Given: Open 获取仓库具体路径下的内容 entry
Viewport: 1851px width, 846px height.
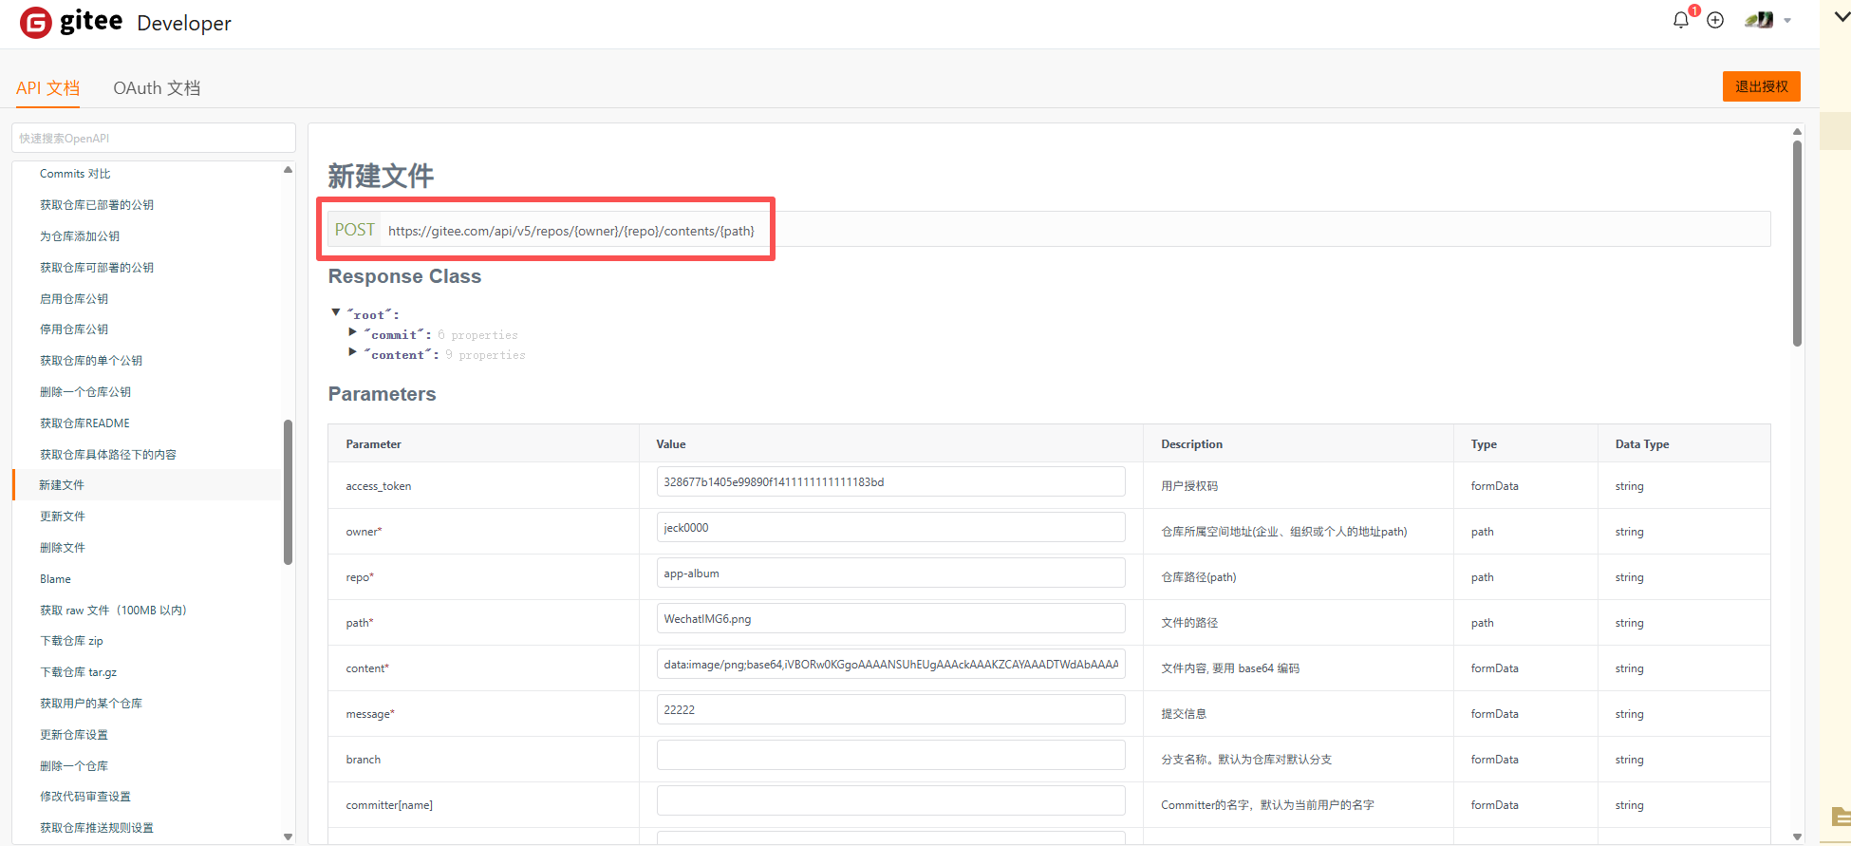Looking at the screenshot, I should pyautogui.click(x=108, y=455).
